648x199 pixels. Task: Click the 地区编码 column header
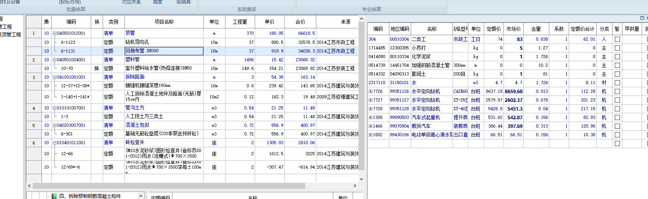point(400,29)
